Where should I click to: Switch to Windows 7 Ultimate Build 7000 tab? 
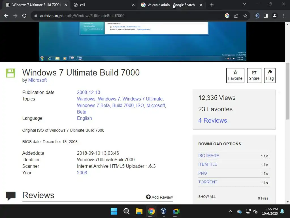click(35, 5)
